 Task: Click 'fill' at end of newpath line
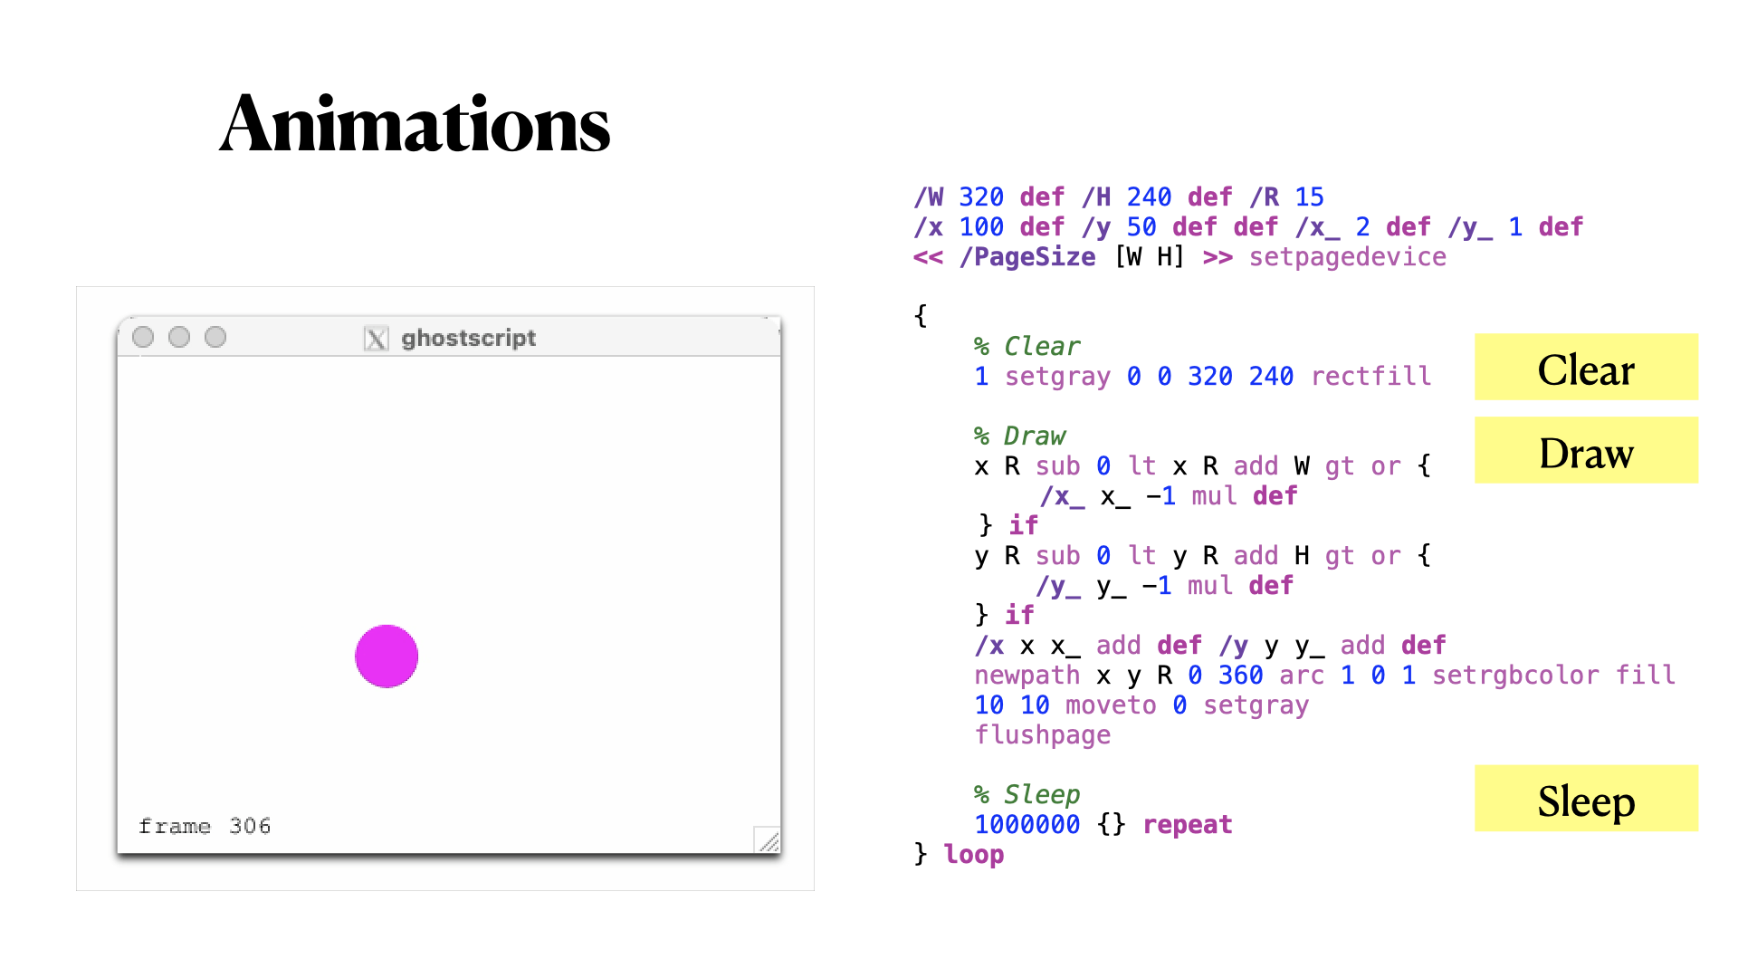pos(1646,675)
